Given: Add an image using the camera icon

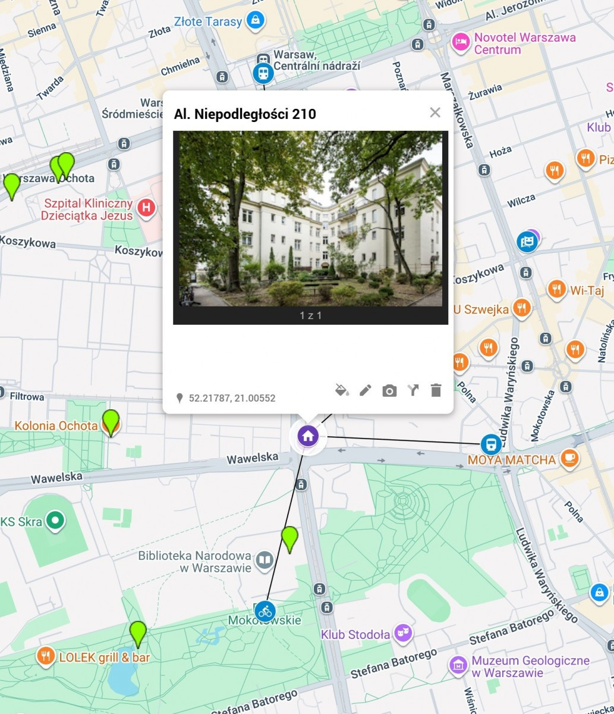Looking at the screenshot, I should (389, 391).
